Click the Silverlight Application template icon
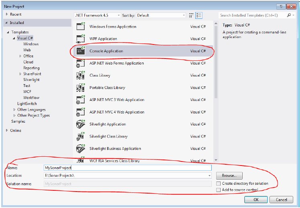The image size is (300, 208). point(81,124)
